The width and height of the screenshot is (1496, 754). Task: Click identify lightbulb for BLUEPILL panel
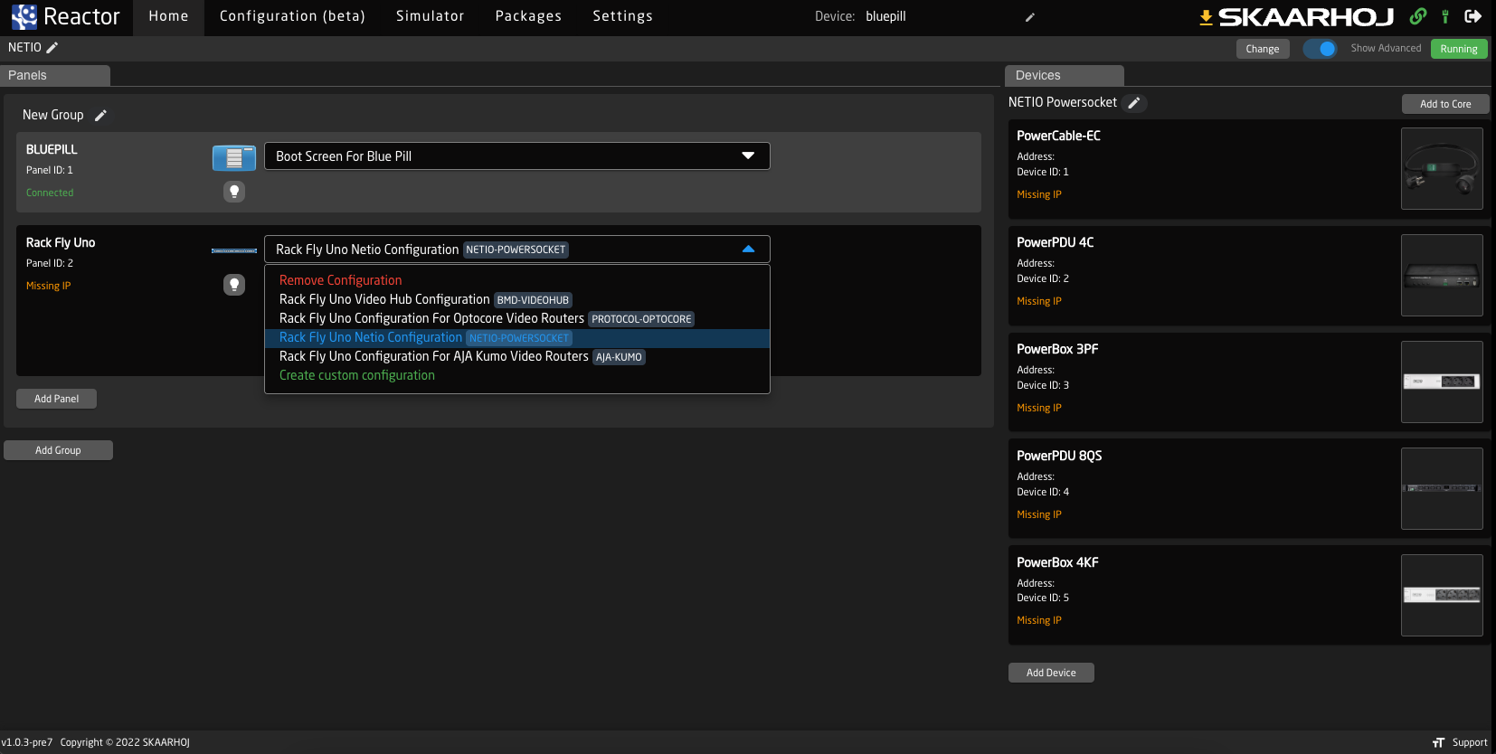[234, 192]
